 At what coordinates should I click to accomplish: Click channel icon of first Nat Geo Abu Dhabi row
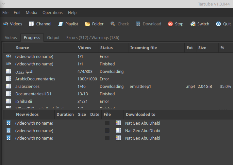click(118, 123)
